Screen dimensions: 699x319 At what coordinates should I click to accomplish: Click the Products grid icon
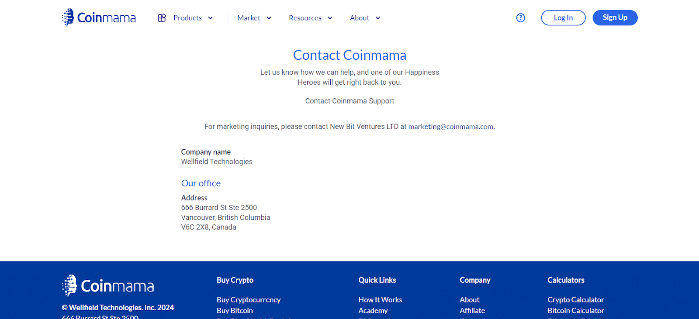click(162, 18)
